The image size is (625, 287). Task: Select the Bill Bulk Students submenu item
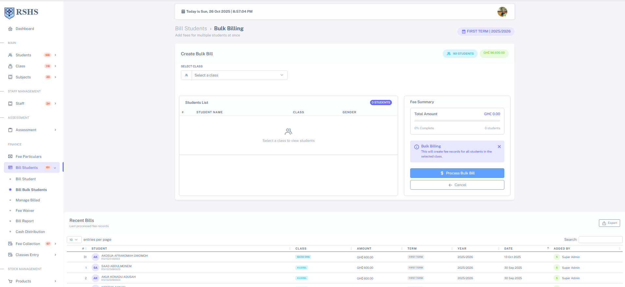[31, 190]
